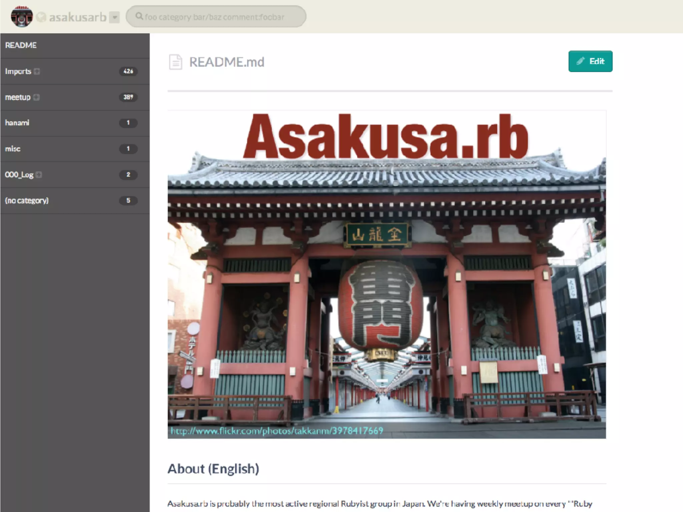Viewport: 683px width, 512px height.
Task: Click the asakusarb team name
Action: 78,17
